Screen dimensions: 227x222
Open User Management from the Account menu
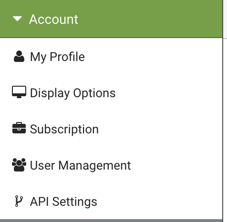111,165
